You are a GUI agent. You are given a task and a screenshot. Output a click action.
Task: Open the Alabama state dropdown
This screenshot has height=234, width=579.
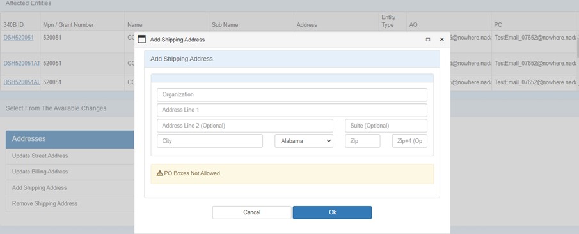pyautogui.click(x=304, y=141)
